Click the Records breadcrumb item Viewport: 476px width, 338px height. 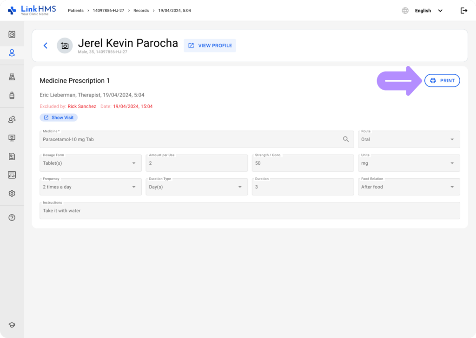141,11
